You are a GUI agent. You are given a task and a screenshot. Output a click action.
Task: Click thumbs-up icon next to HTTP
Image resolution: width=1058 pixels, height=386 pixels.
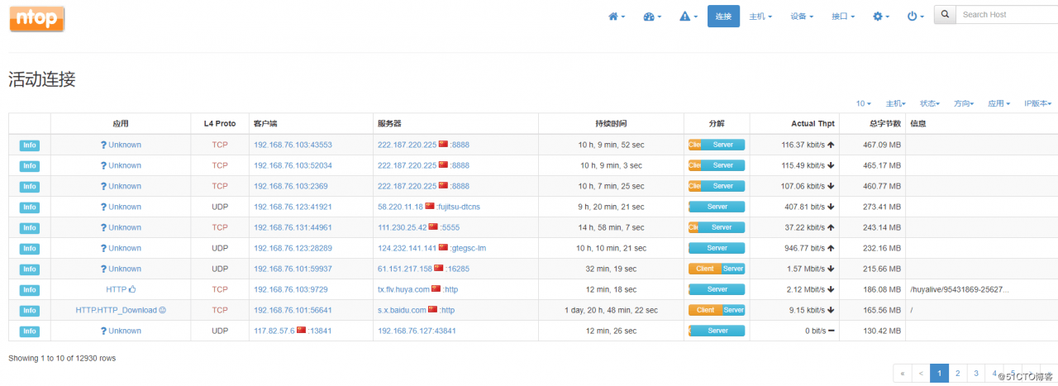(x=132, y=289)
